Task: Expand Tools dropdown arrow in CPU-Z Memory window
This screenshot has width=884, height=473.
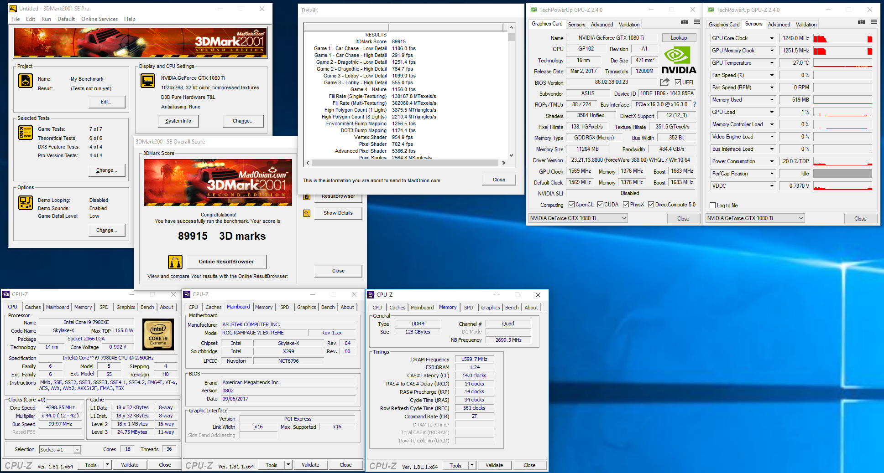Action: pos(472,465)
